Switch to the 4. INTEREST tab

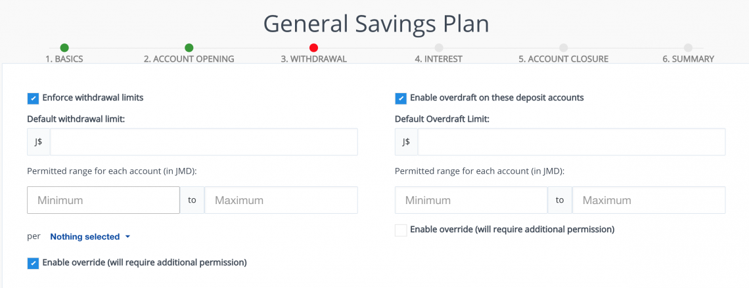(438, 59)
